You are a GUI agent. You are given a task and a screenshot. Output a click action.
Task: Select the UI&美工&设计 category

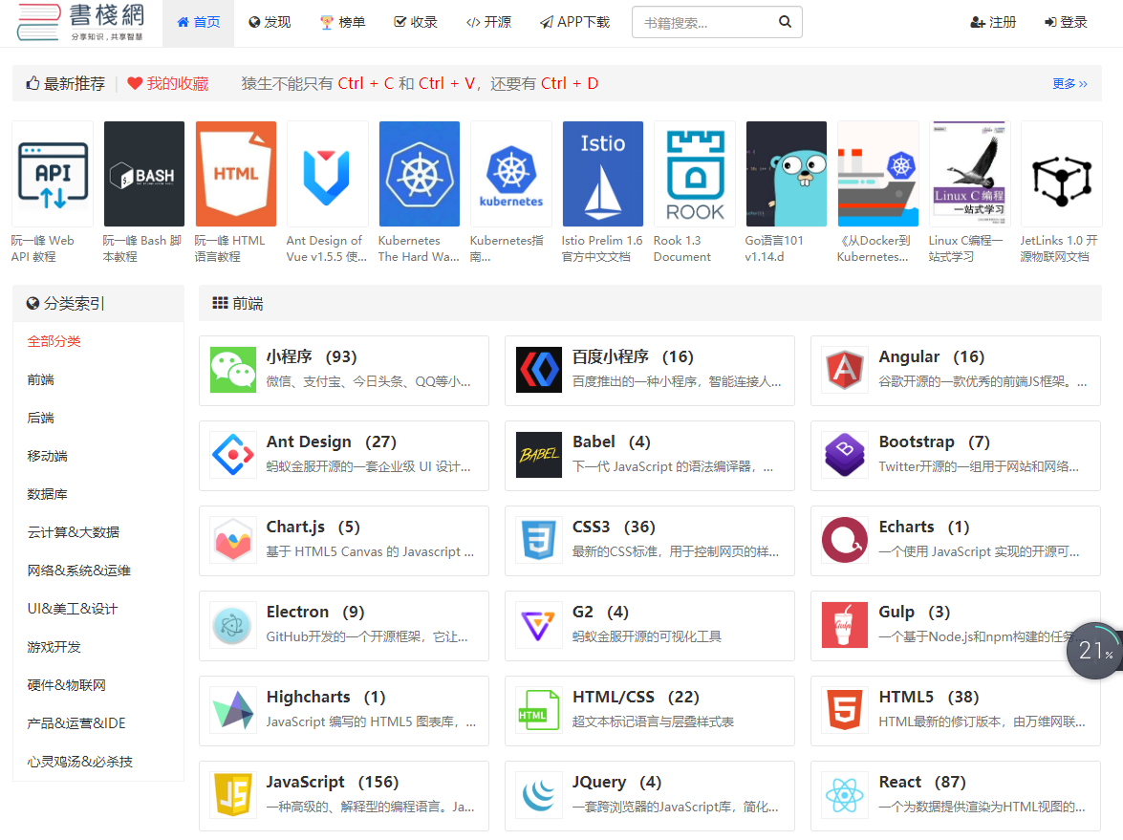tap(73, 609)
